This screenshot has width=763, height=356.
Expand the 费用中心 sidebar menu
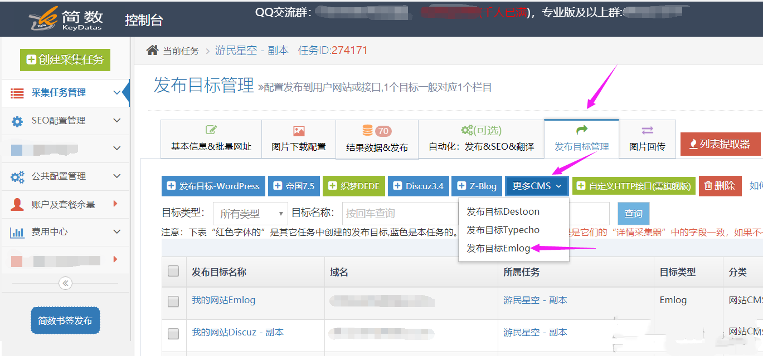[116, 232]
